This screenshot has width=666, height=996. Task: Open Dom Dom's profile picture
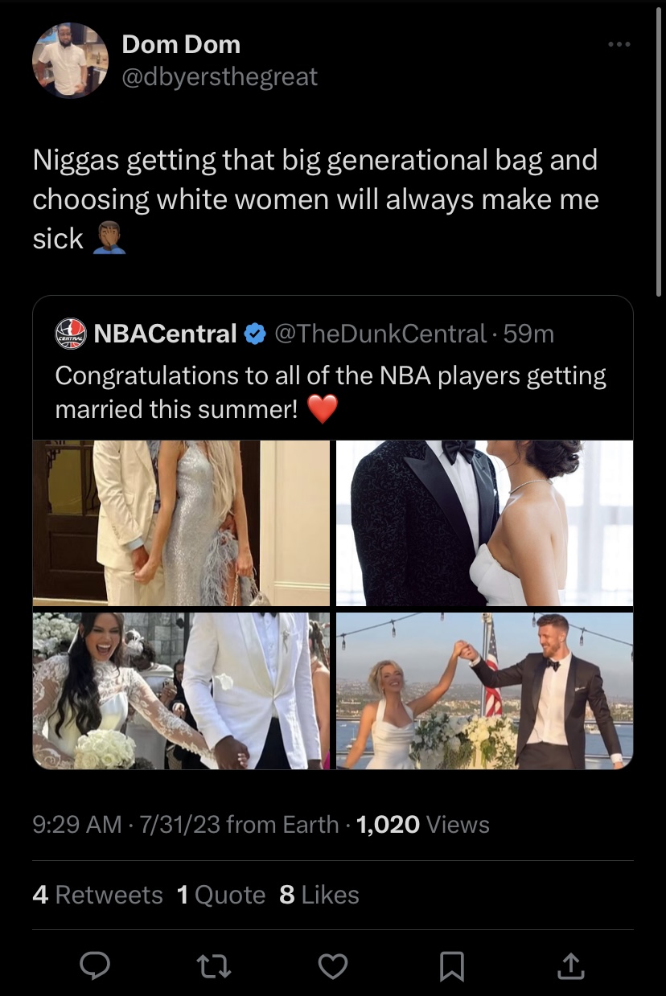[70, 60]
